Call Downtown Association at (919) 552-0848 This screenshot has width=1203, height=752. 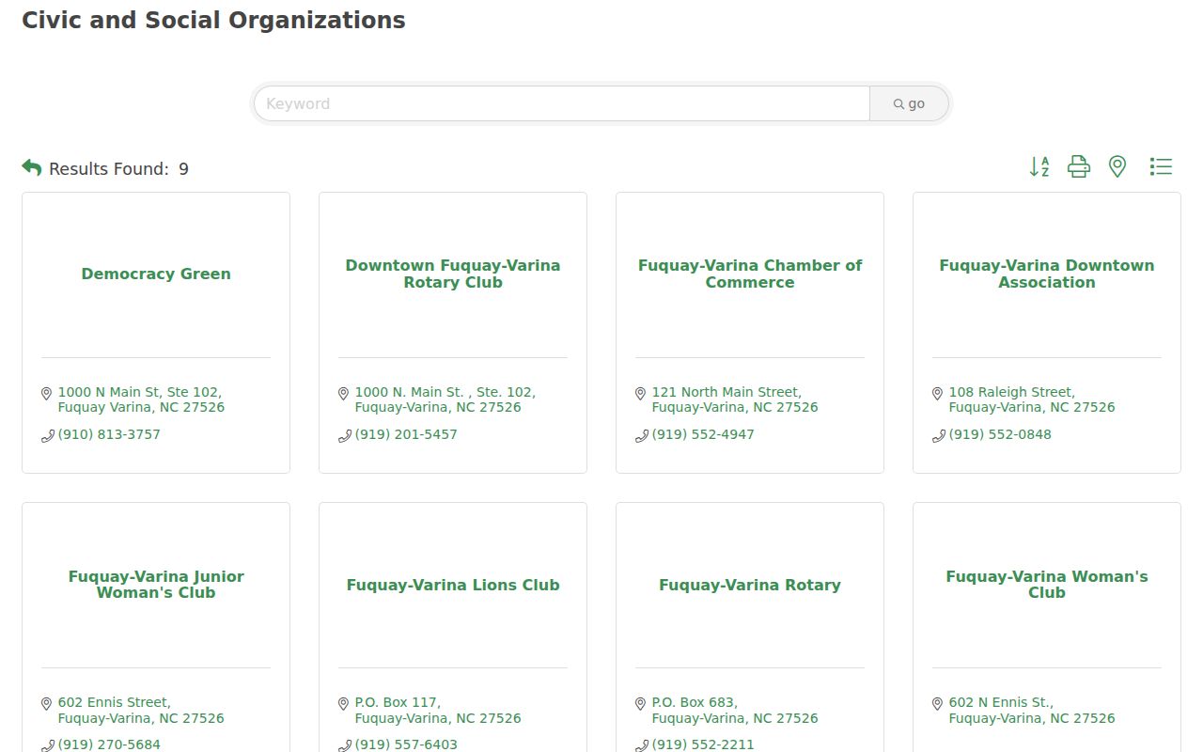[1000, 434]
